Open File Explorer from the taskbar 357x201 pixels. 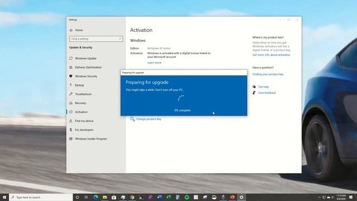point(105,197)
